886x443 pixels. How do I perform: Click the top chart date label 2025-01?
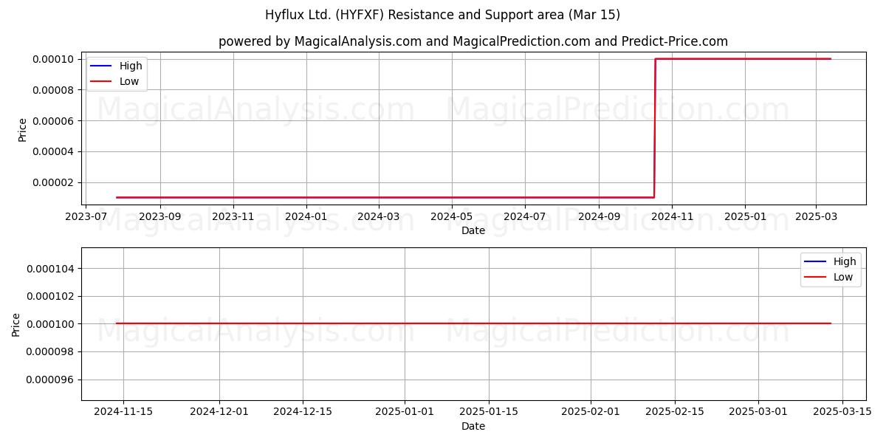[x=744, y=217]
